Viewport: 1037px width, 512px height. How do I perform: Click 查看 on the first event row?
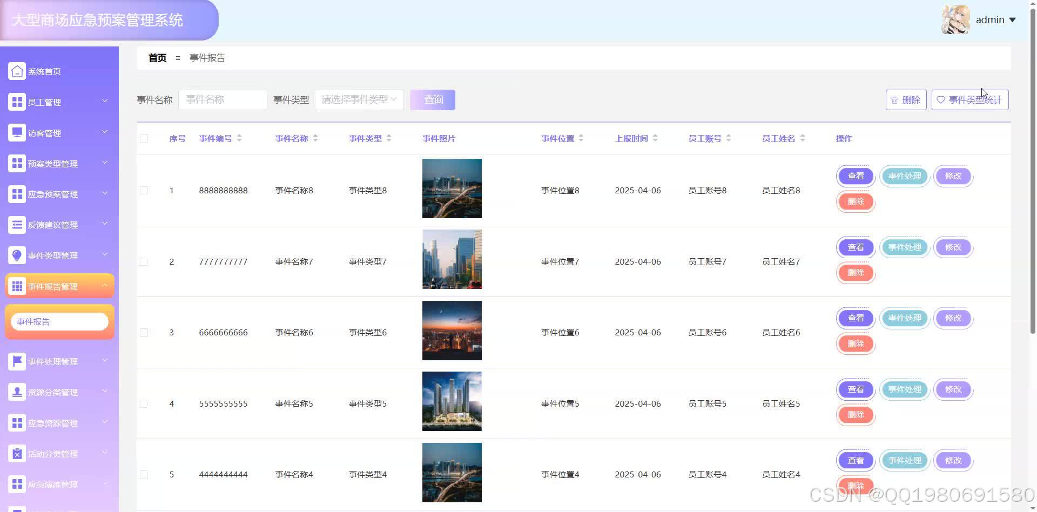855,176
